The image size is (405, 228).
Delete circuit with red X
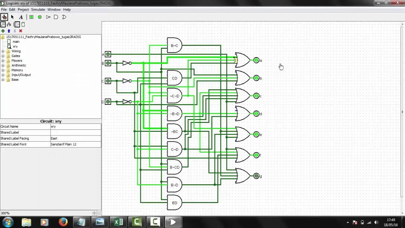point(21,31)
